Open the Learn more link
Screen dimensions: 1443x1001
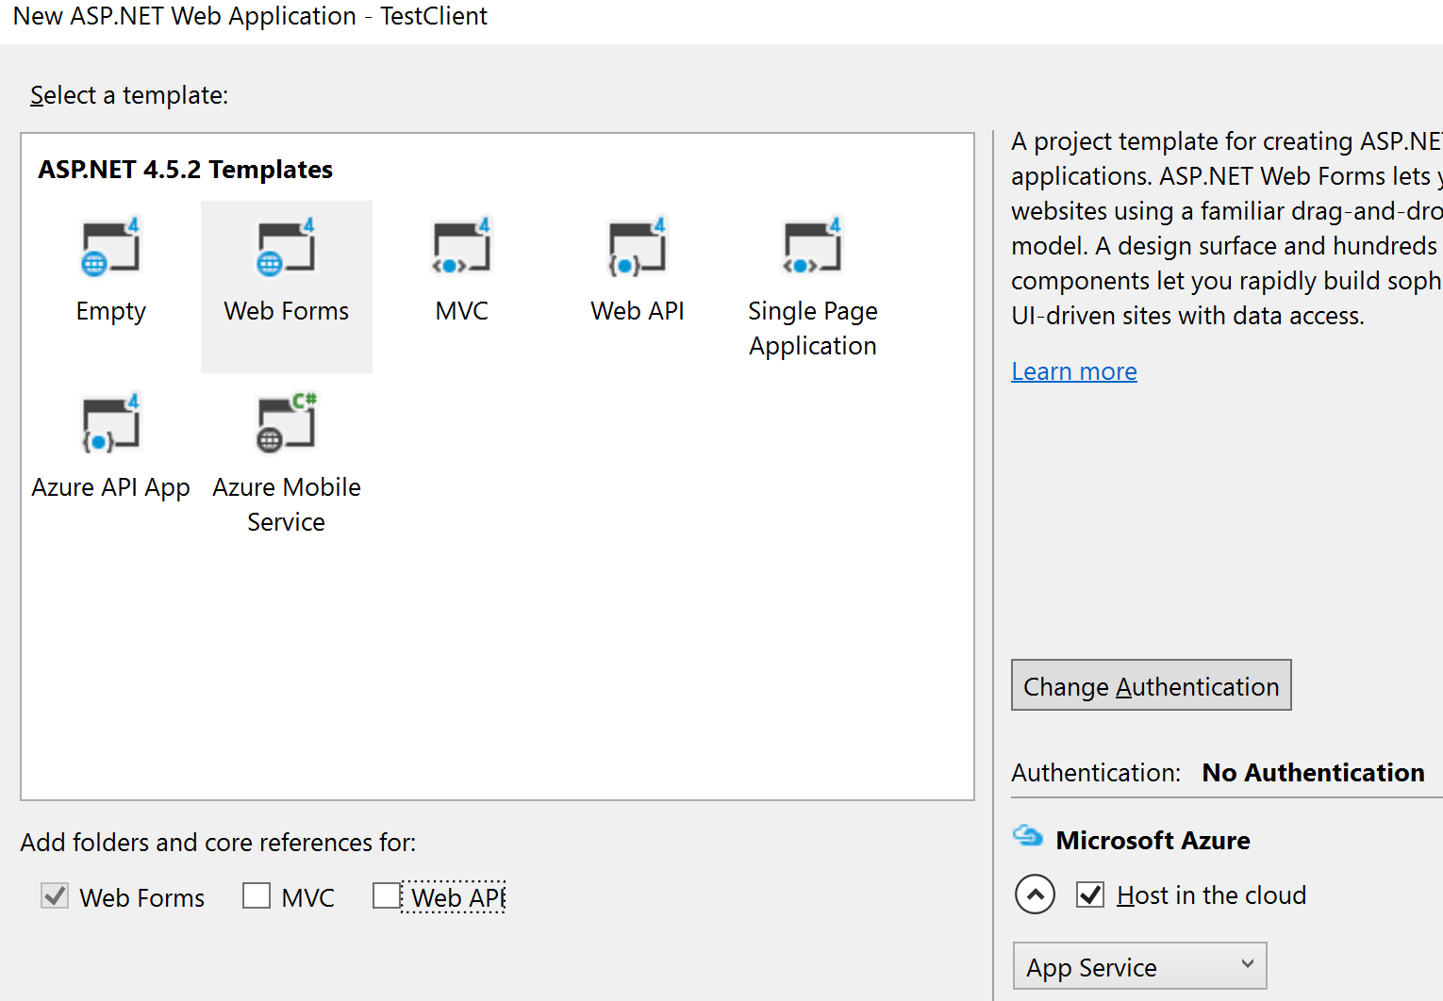click(1073, 371)
